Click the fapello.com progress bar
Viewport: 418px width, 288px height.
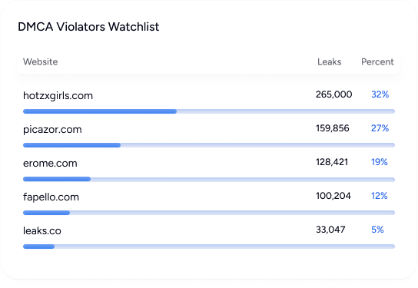click(209, 213)
